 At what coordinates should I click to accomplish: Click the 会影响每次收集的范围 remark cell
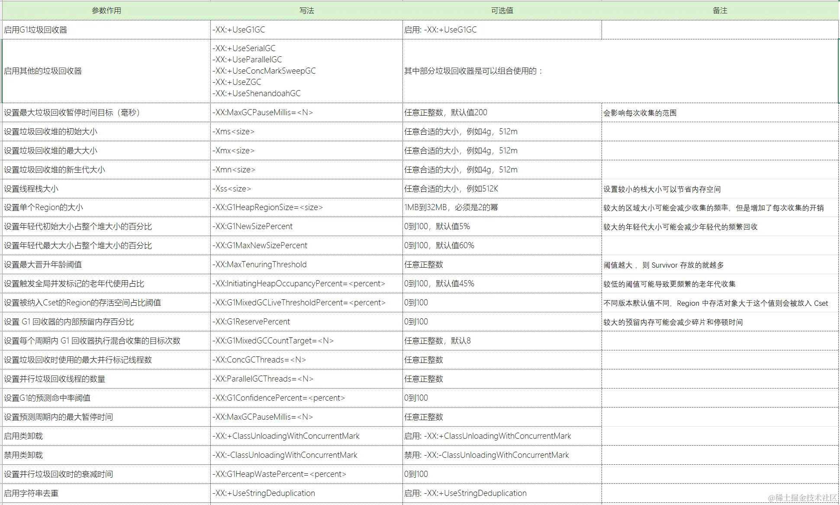click(x=640, y=113)
